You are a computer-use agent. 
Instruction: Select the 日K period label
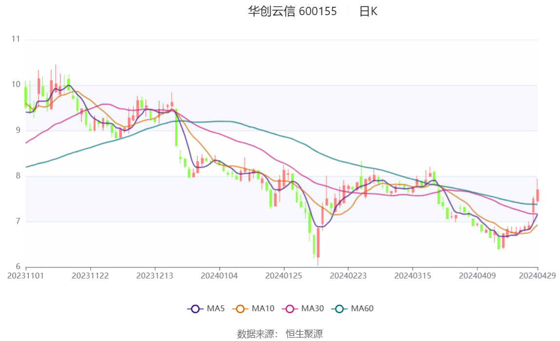[368, 11]
